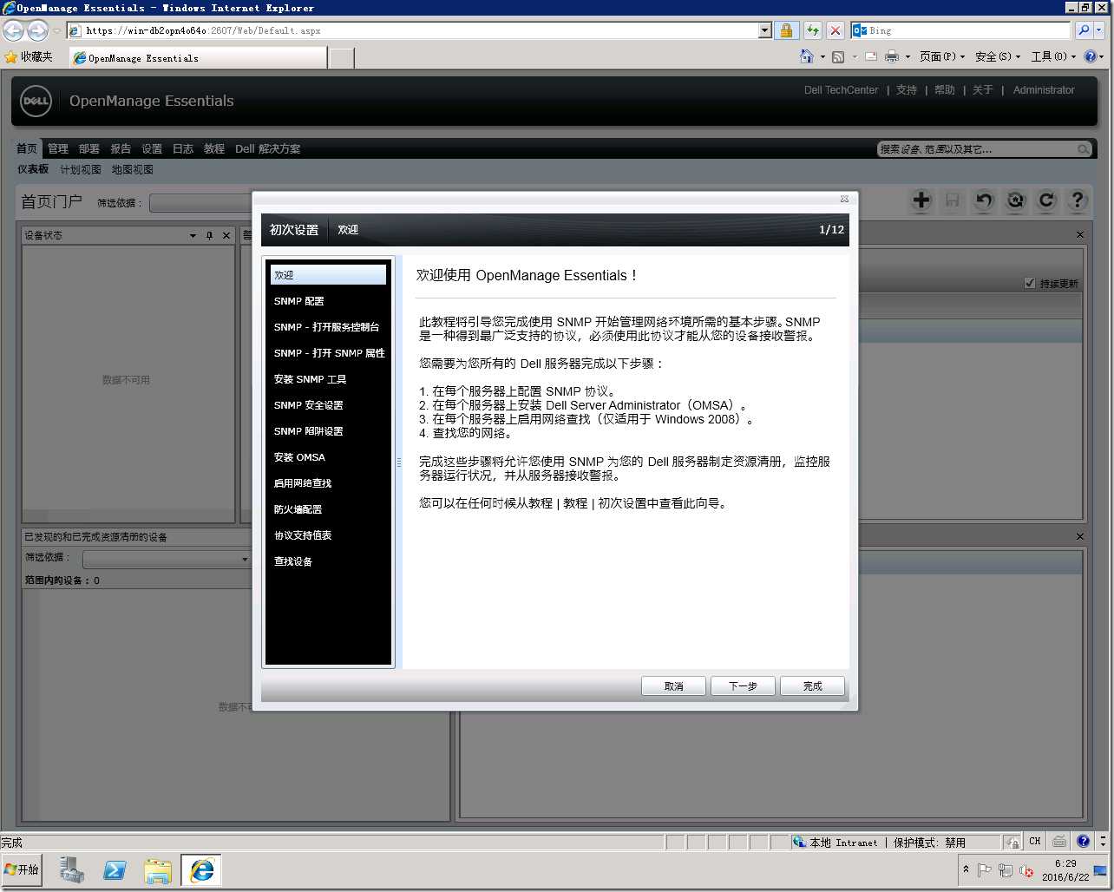The image size is (1114, 892).
Task: Select the 报告 main menu tab
Action: tap(121, 148)
